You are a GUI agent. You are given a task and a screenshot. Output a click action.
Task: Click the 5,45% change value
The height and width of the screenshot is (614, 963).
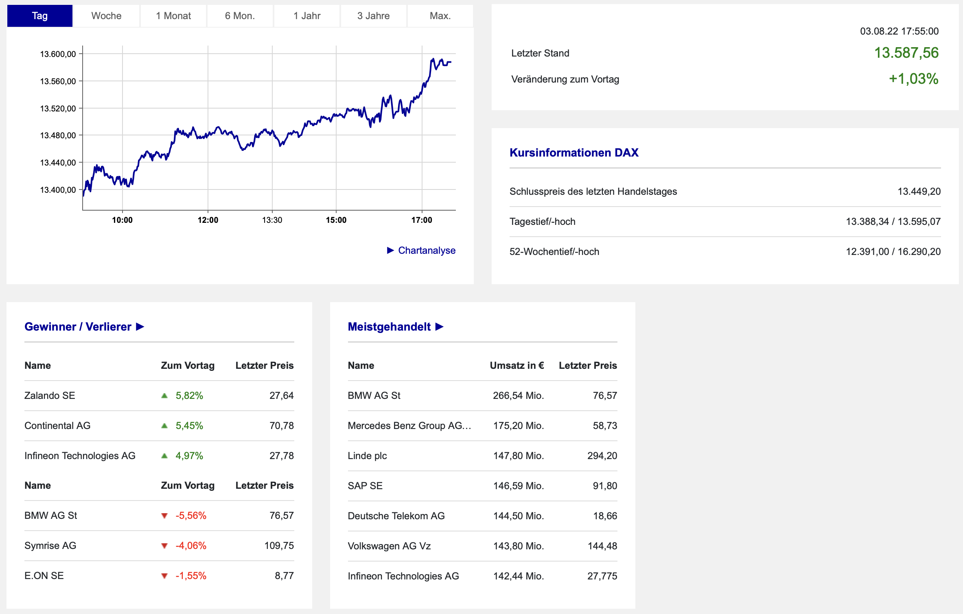[x=189, y=426]
